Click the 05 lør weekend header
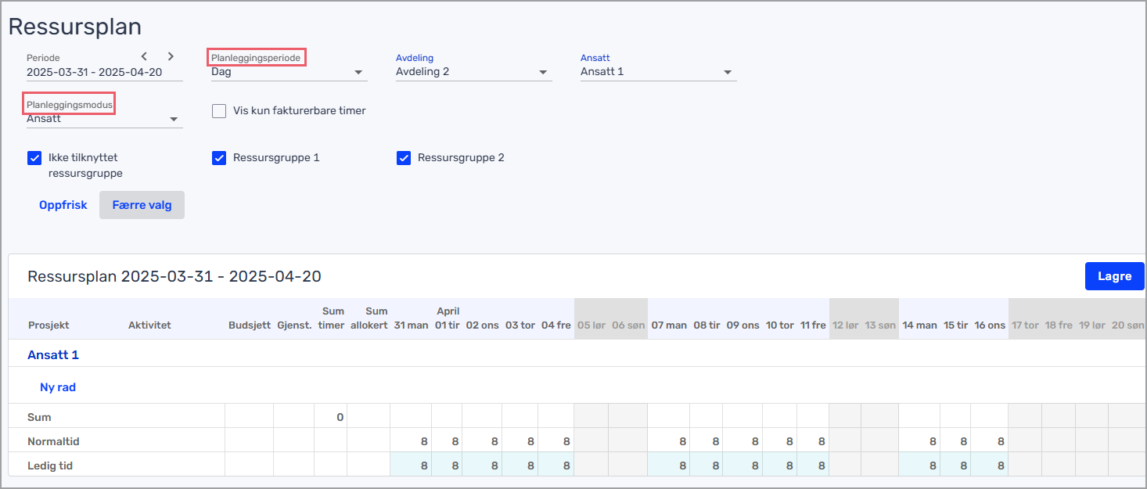This screenshot has height=489, width=1147. [x=591, y=325]
